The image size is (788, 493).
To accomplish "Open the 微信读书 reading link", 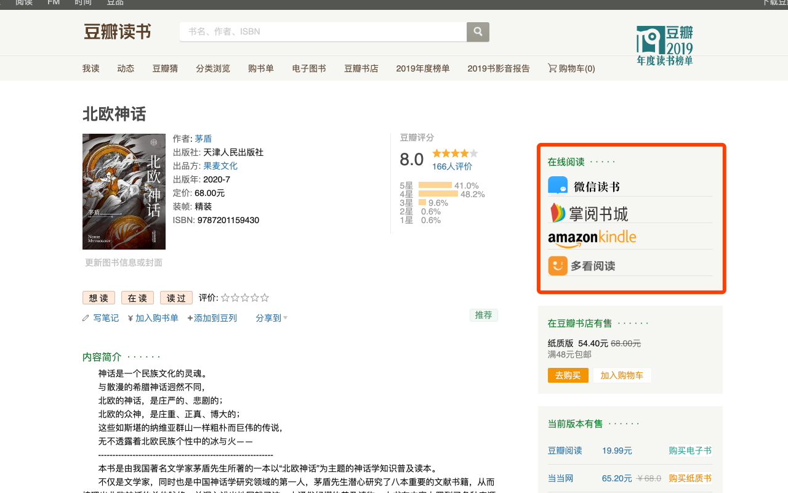I will pyautogui.click(x=584, y=186).
